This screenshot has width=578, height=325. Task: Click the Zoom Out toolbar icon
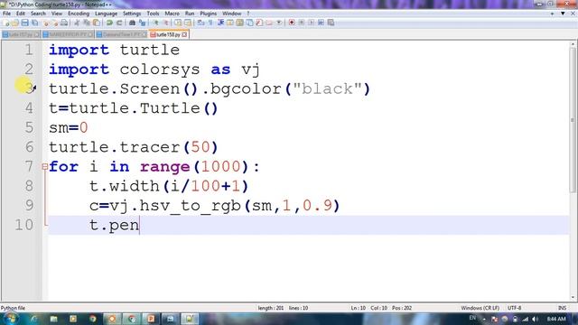(165, 23)
